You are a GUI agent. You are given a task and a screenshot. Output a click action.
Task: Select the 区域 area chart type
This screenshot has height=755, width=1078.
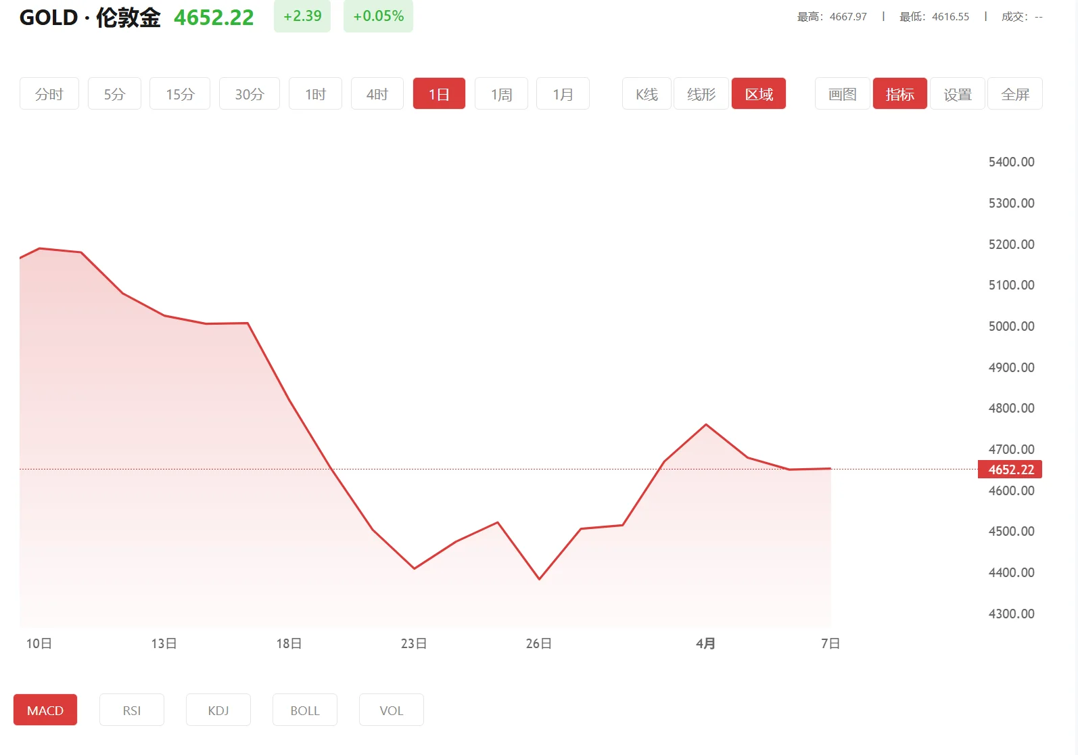coord(759,94)
